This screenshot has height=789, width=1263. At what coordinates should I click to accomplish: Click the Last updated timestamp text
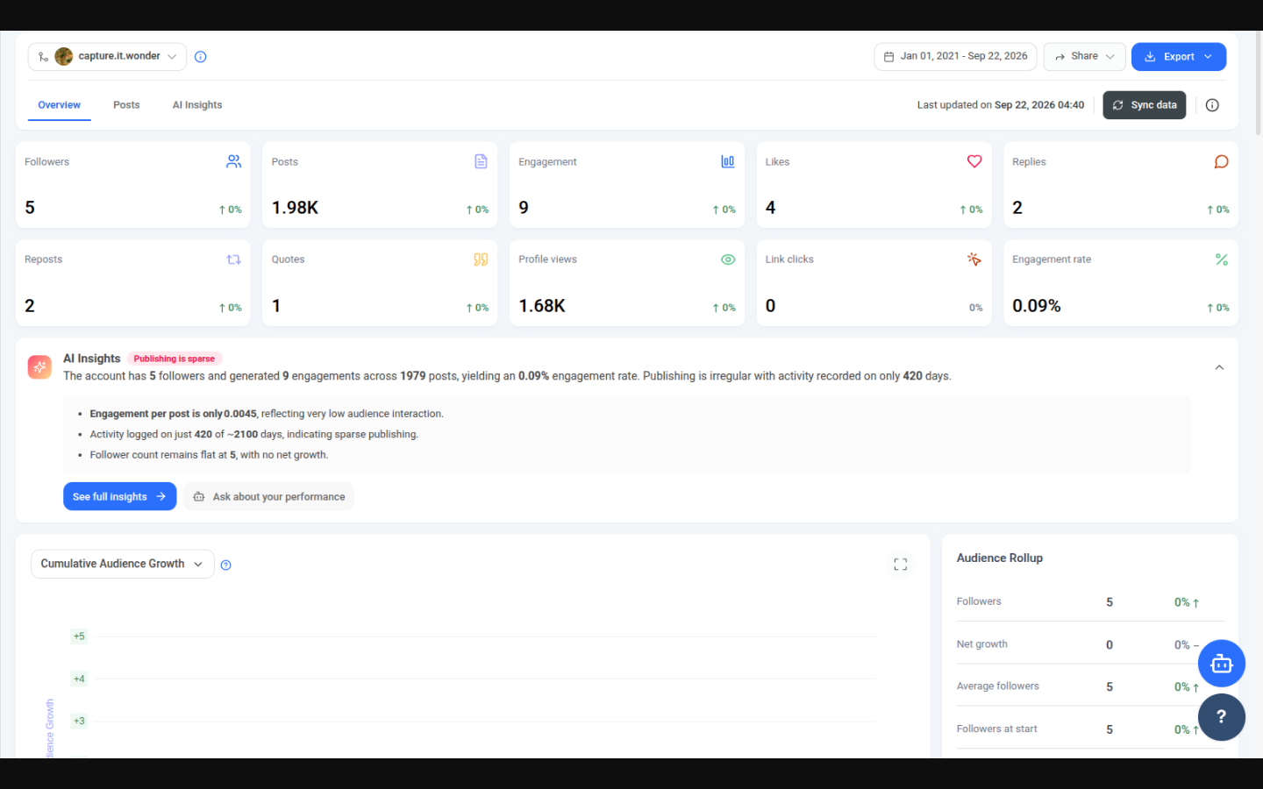(1000, 105)
